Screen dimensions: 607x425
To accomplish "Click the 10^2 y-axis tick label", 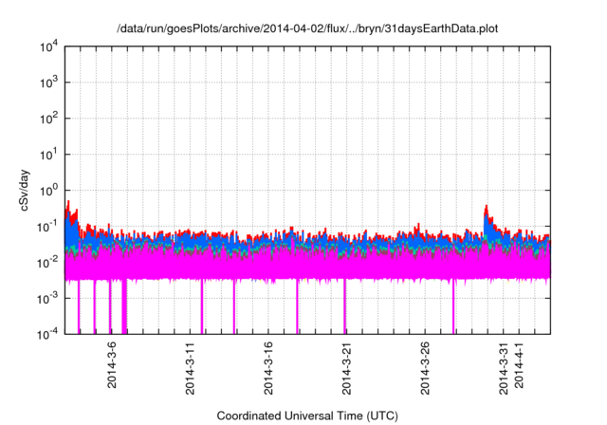I will 49,119.
